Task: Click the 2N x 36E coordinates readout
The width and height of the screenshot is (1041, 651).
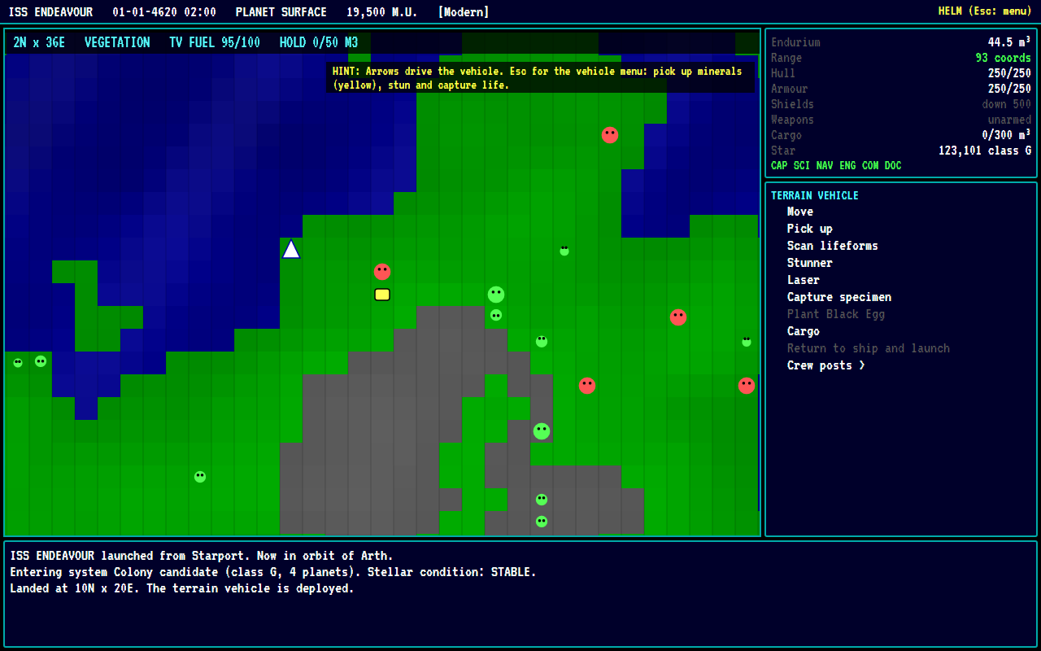Action: (x=39, y=42)
